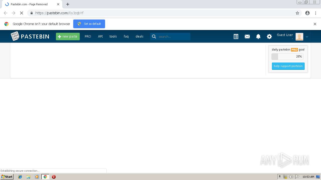
Task: Click the PRO badge in the daily goal box
Action: click(294, 50)
